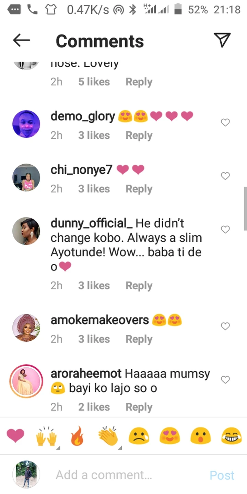View aroraheemot's story avatar
Viewport: 247px width, 494px height.
coord(26,381)
